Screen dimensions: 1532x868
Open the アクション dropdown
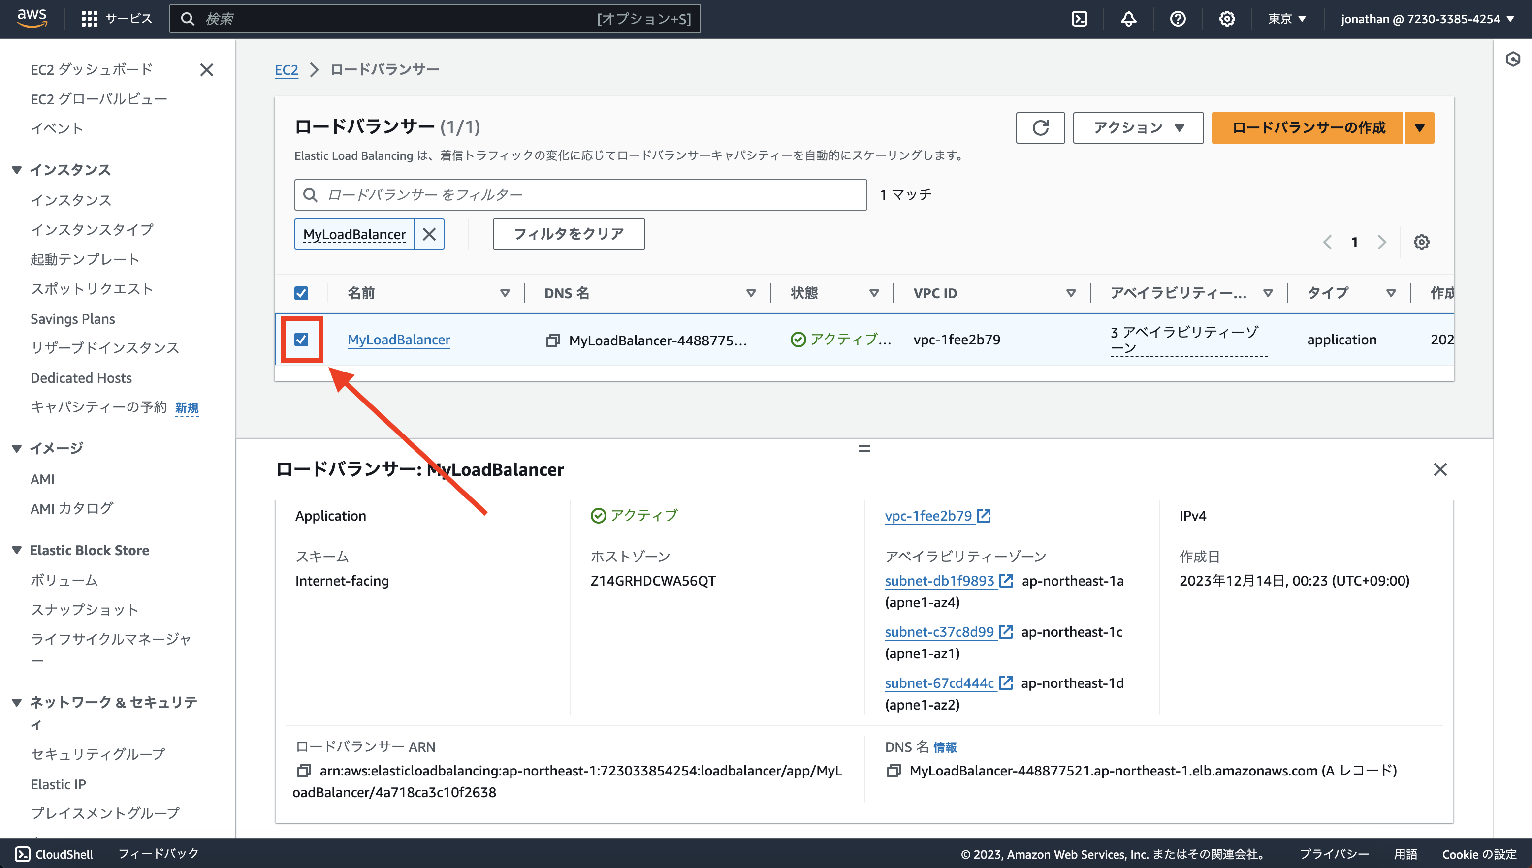[x=1137, y=127]
